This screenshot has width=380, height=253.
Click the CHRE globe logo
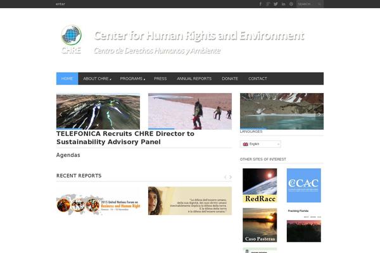pos(71,39)
